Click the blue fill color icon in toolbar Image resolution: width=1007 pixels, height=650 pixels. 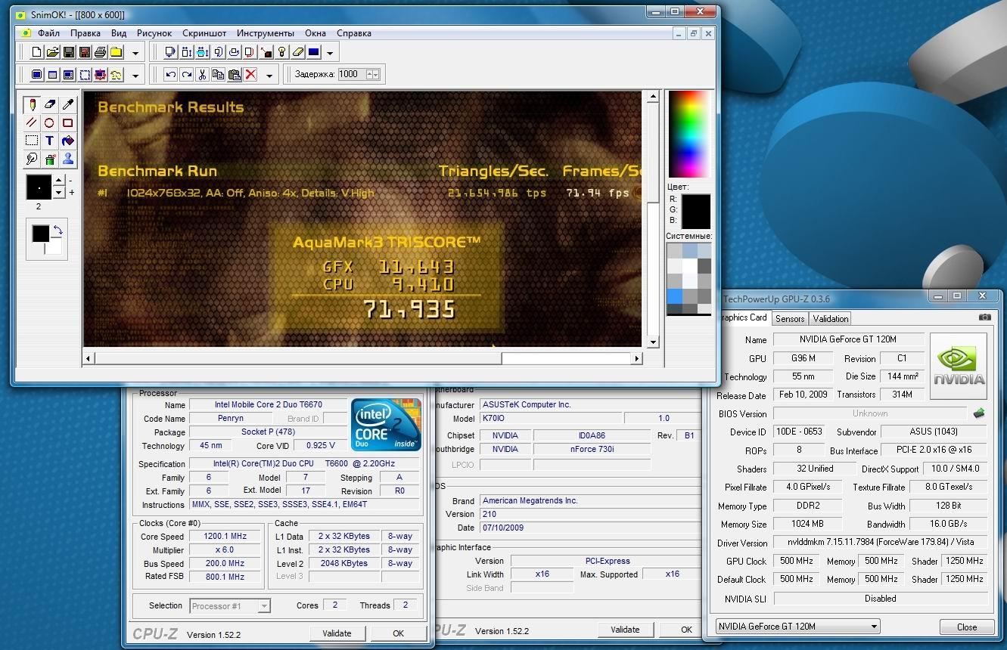point(313,52)
